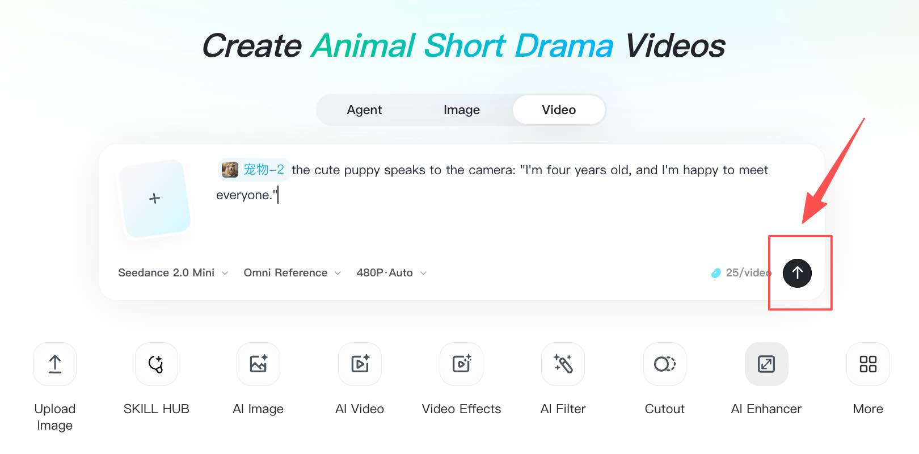Open the AI Enhancer icon

click(x=766, y=364)
